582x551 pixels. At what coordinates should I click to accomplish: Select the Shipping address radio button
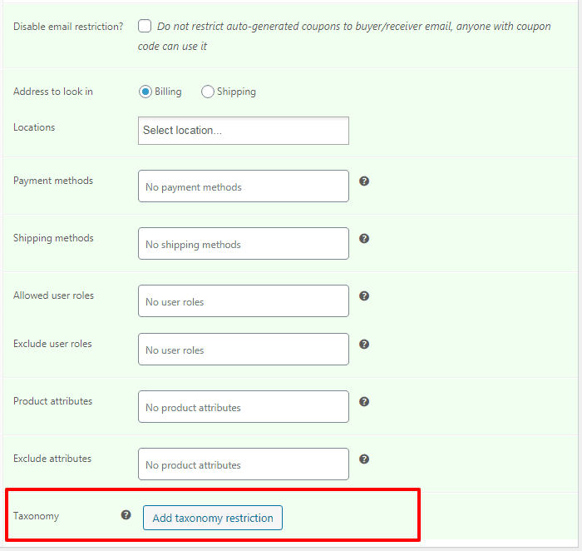point(208,92)
